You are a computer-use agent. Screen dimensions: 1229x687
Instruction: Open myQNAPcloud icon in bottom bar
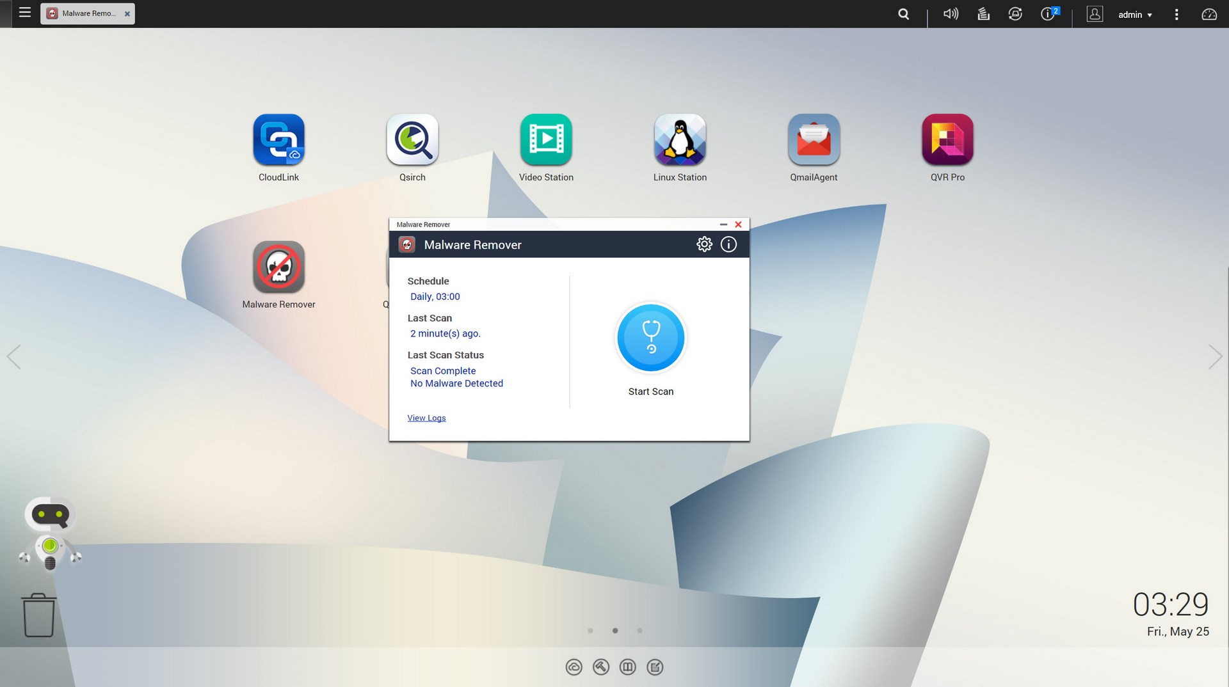(574, 667)
